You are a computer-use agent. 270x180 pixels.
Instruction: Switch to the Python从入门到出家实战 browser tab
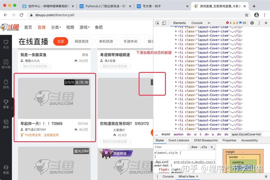[x=105, y=6]
